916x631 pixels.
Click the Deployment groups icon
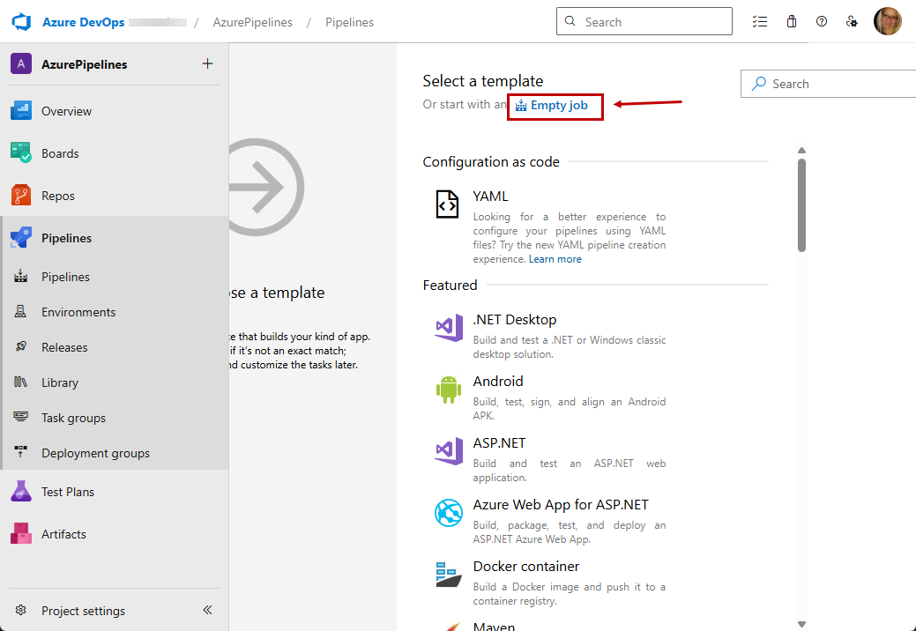(x=21, y=452)
